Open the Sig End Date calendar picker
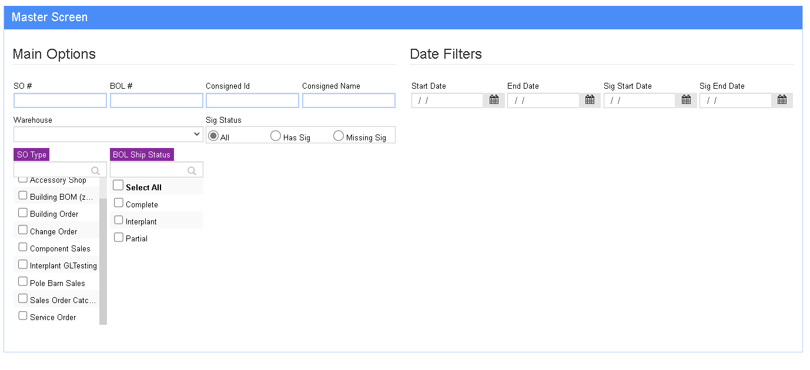Viewport: 810px width, 370px height. click(782, 100)
